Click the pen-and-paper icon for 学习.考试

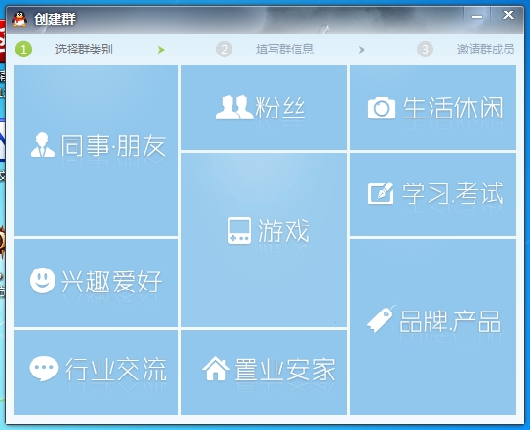pyautogui.click(x=381, y=193)
